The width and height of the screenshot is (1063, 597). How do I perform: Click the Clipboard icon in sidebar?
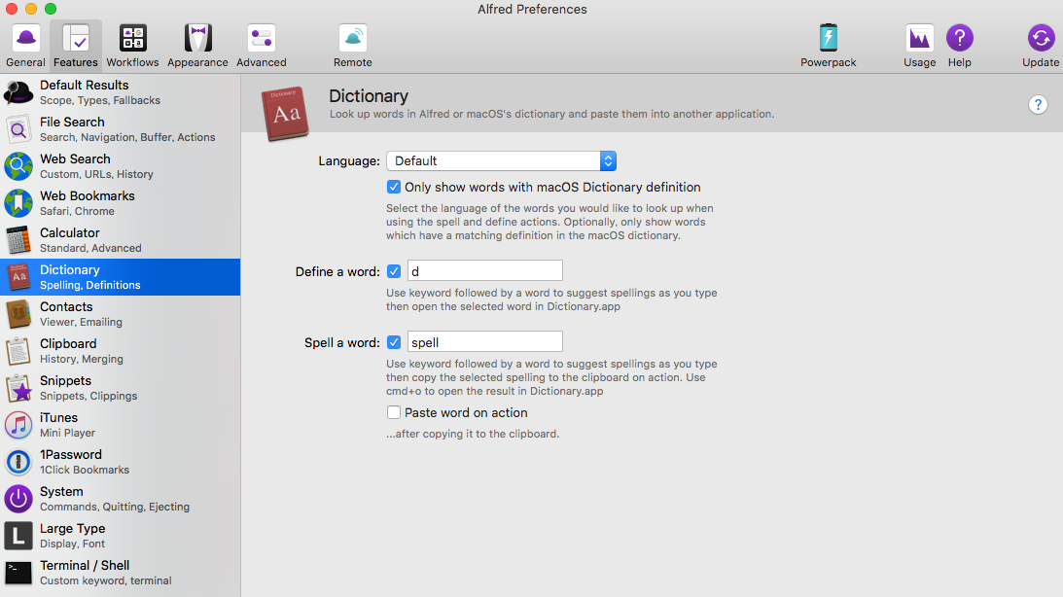[18, 350]
